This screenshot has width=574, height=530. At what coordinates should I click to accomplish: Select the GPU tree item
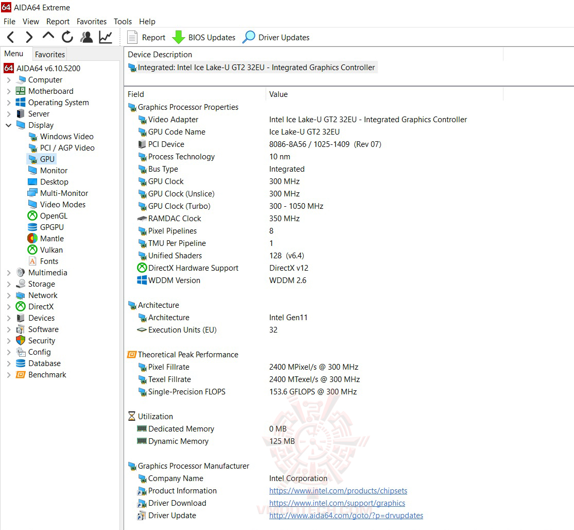coord(47,159)
